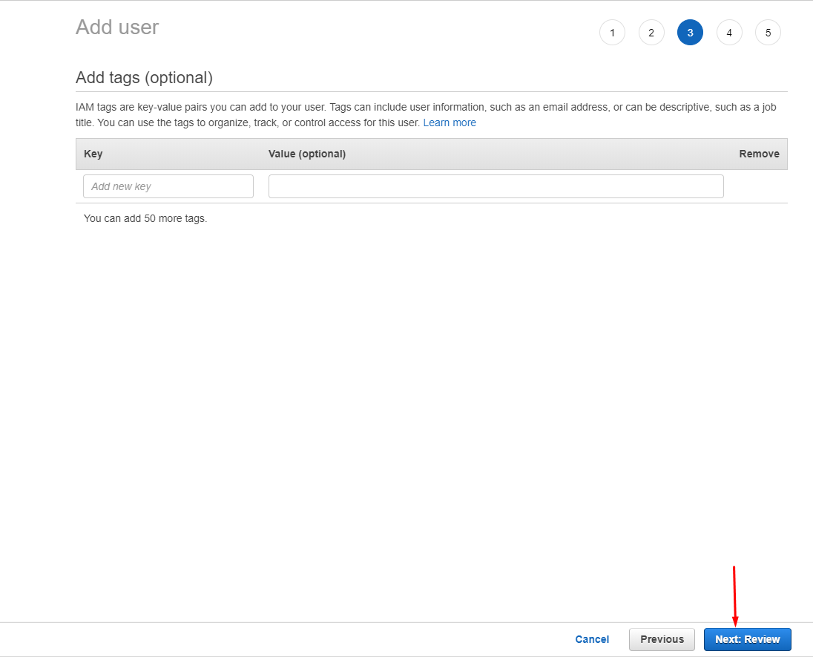This screenshot has width=813, height=657.
Task: Click the Cancel link
Action: 592,639
